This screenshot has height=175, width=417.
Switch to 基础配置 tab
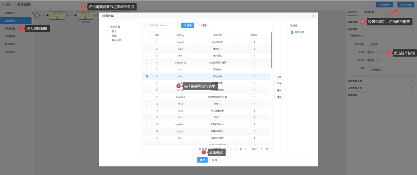[352, 12]
